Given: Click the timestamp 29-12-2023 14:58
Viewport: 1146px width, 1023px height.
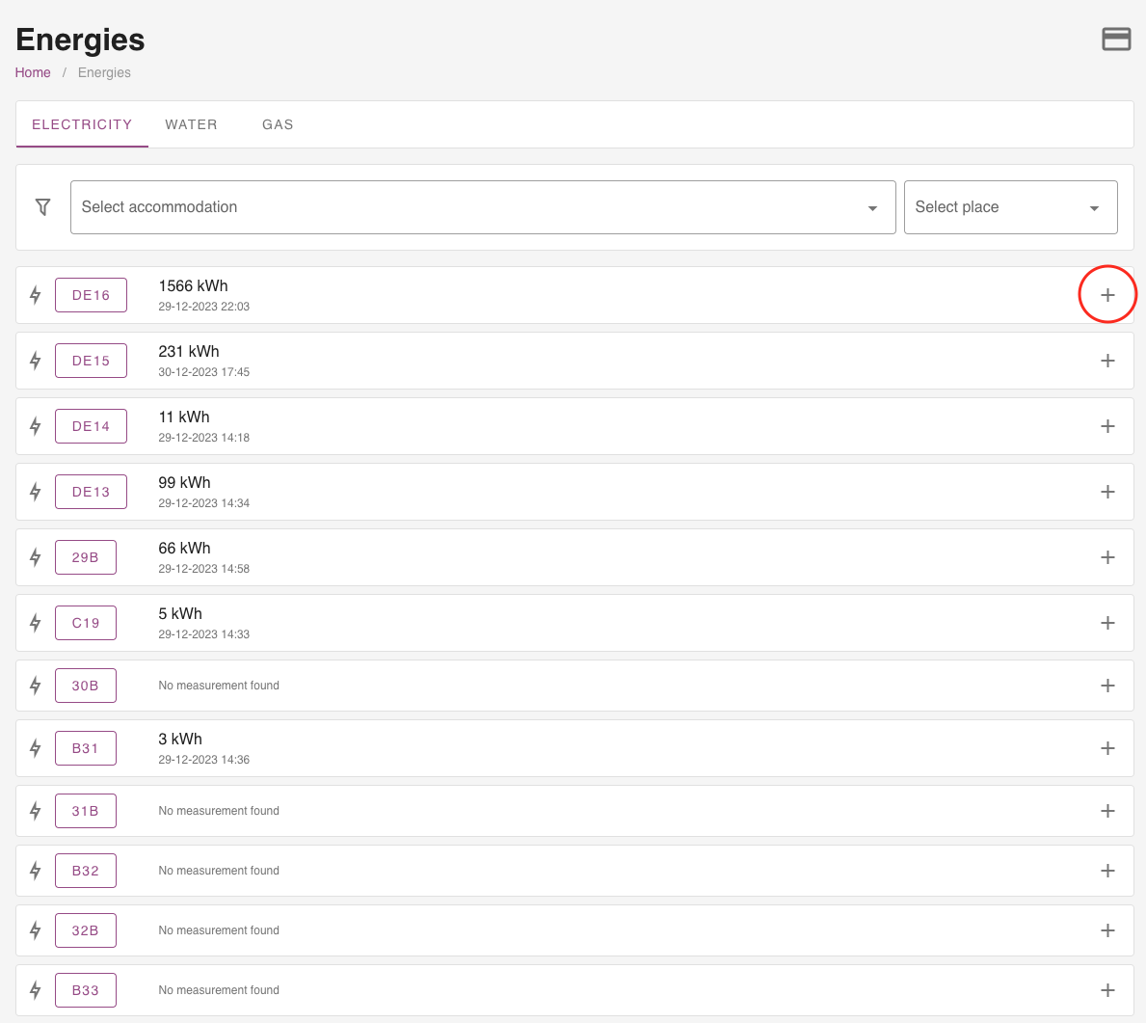Looking at the screenshot, I should point(204,569).
